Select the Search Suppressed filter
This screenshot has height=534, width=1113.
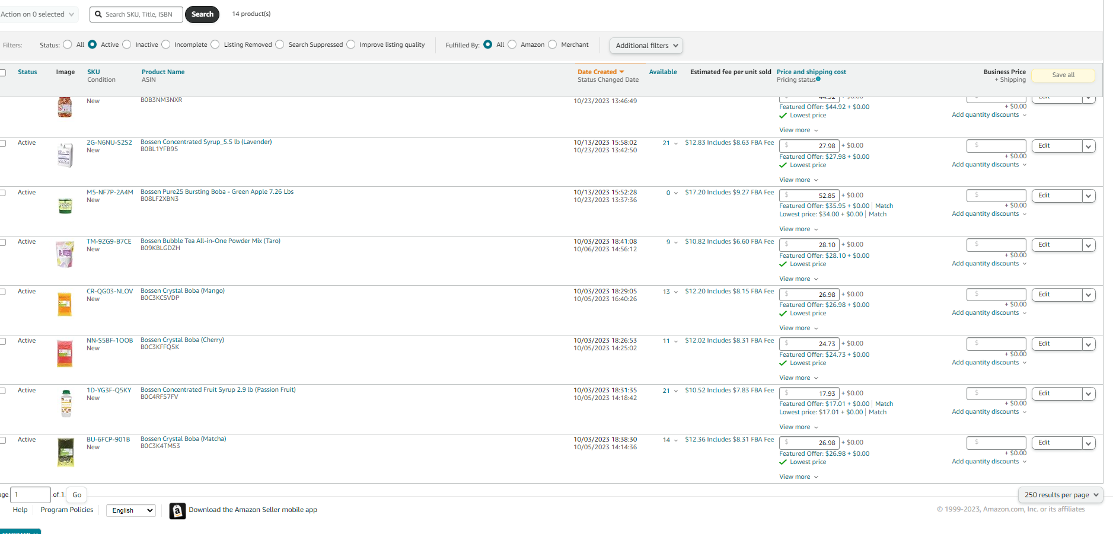coord(280,44)
